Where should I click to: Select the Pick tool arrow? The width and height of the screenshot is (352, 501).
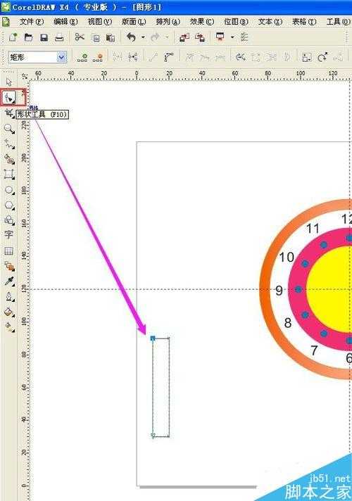(9, 82)
